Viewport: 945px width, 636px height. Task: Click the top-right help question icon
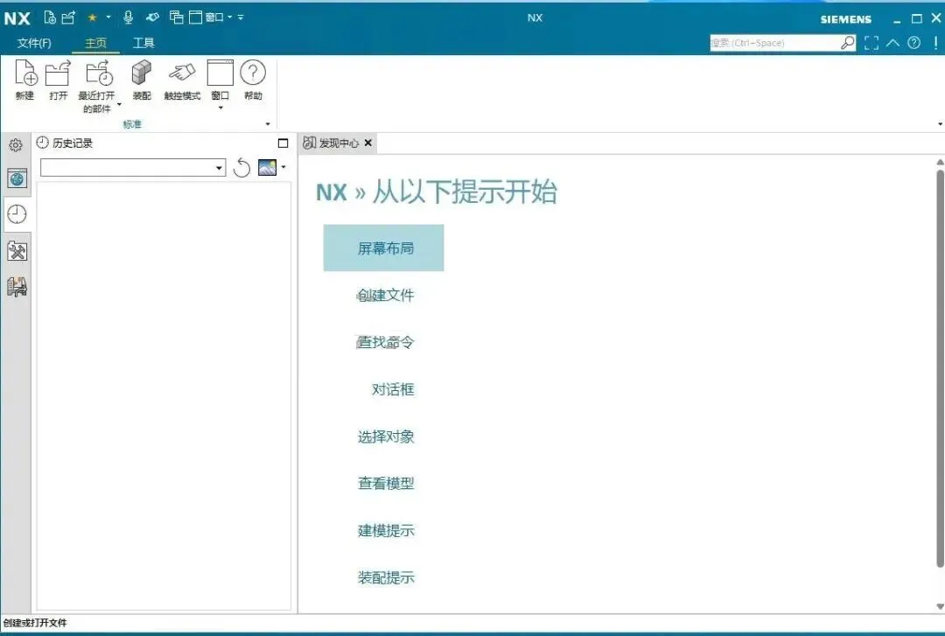(x=914, y=43)
